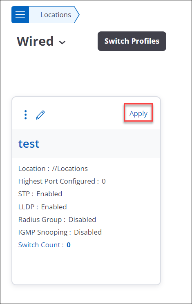Edit the test profile with pencil icon

pos(40,115)
